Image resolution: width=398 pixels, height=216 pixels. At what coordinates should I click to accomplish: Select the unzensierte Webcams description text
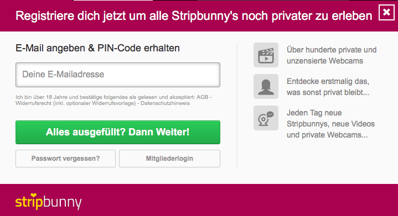pos(332,55)
